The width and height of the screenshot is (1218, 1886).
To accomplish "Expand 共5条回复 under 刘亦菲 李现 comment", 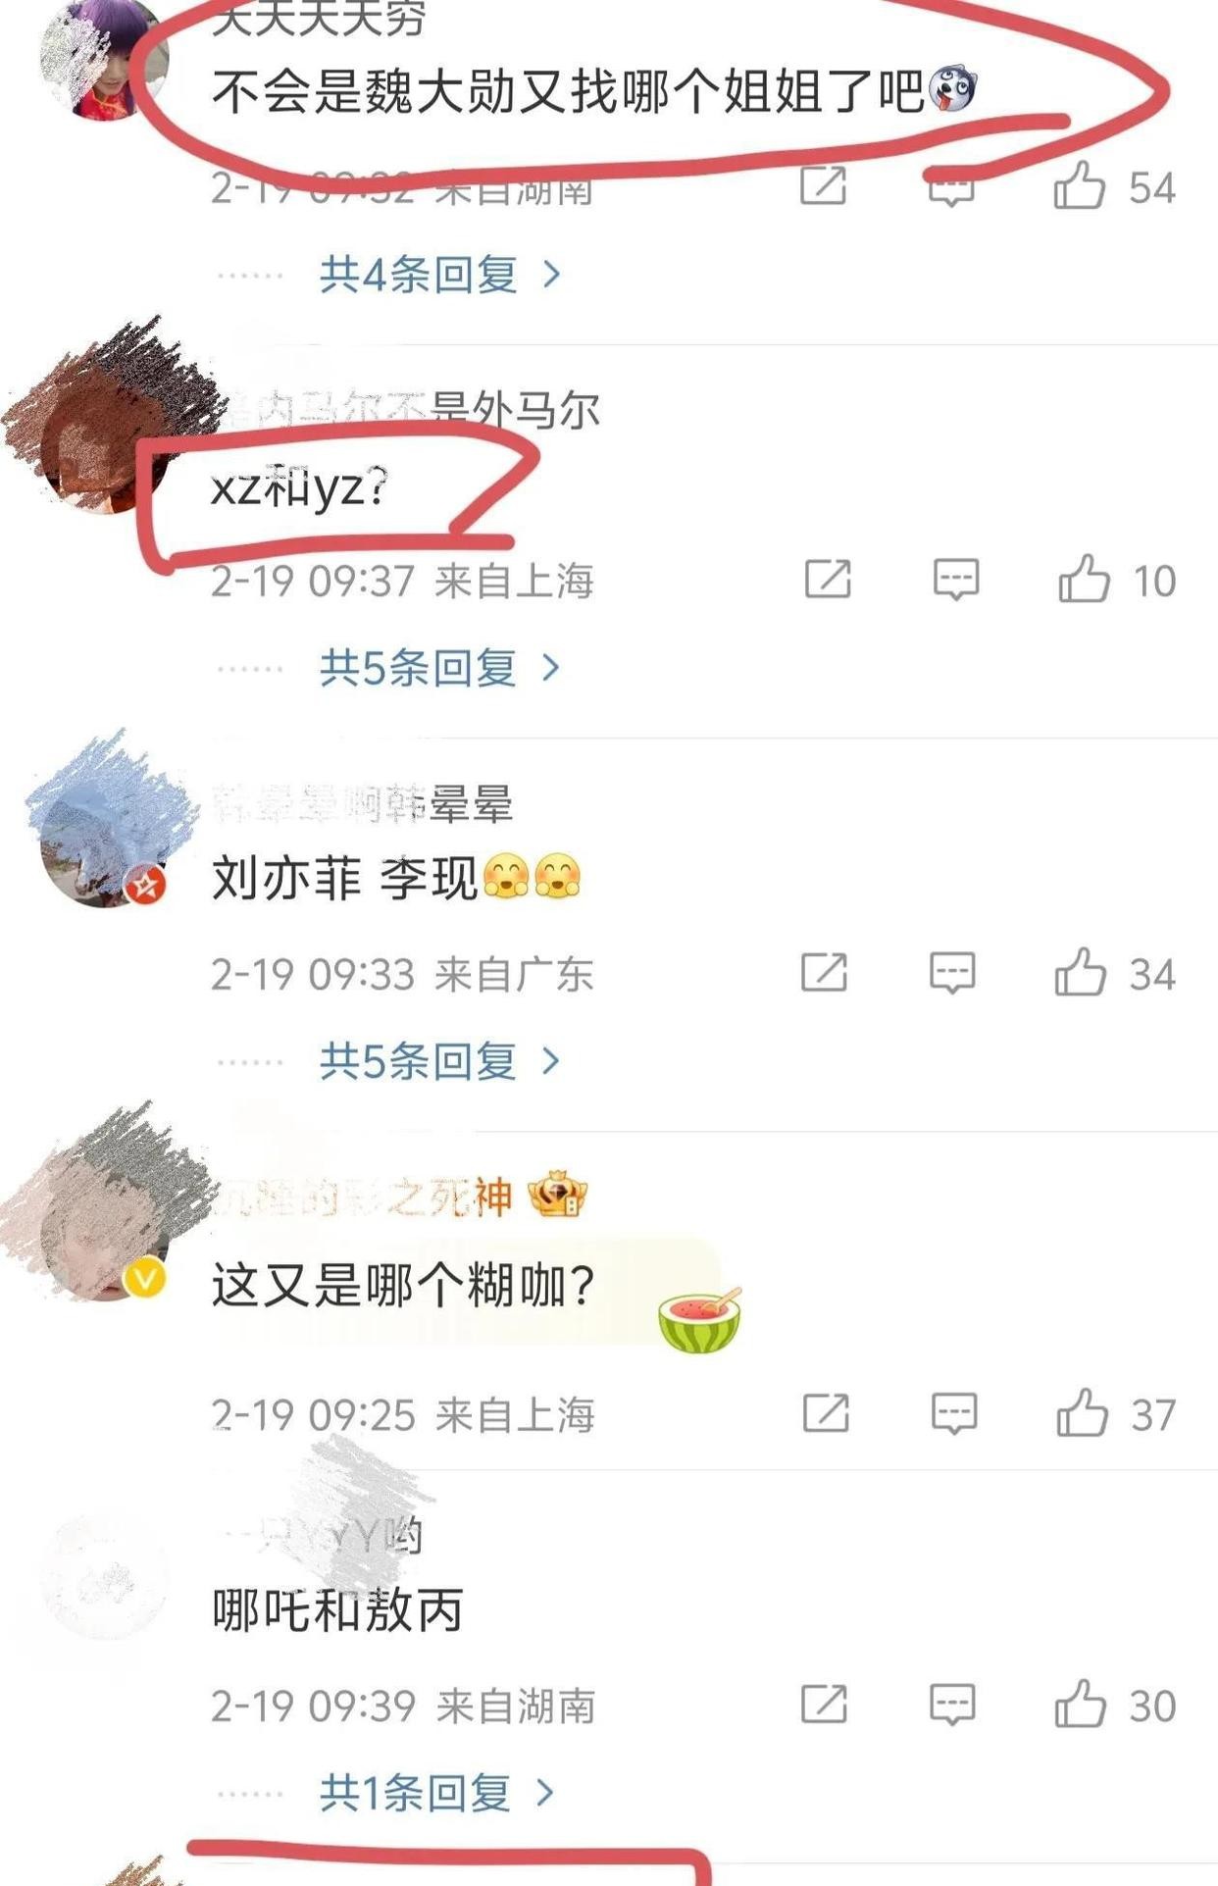I will coord(440,1061).
